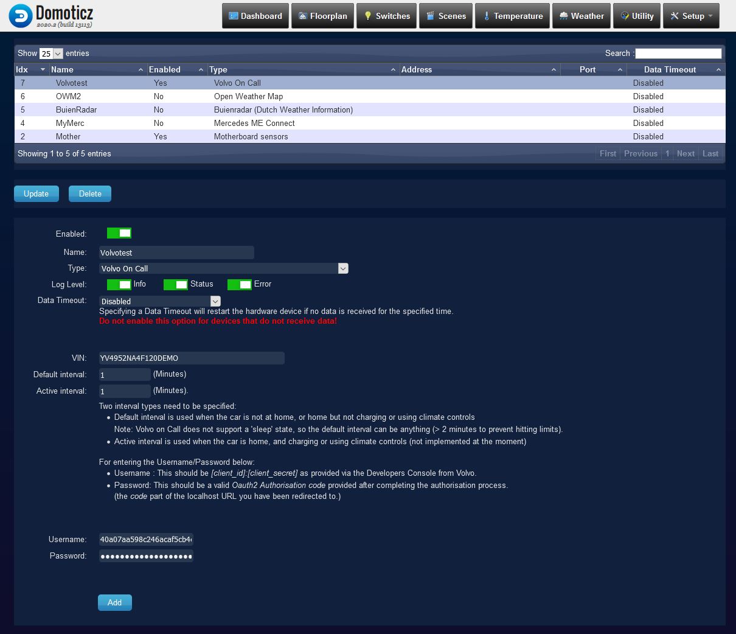Image resolution: width=736 pixels, height=634 pixels.
Task: Select the MyMerc hardware row
Action: (370, 123)
